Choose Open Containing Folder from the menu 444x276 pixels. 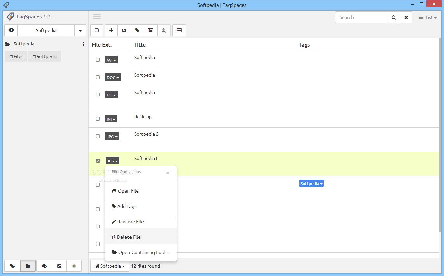point(141,252)
